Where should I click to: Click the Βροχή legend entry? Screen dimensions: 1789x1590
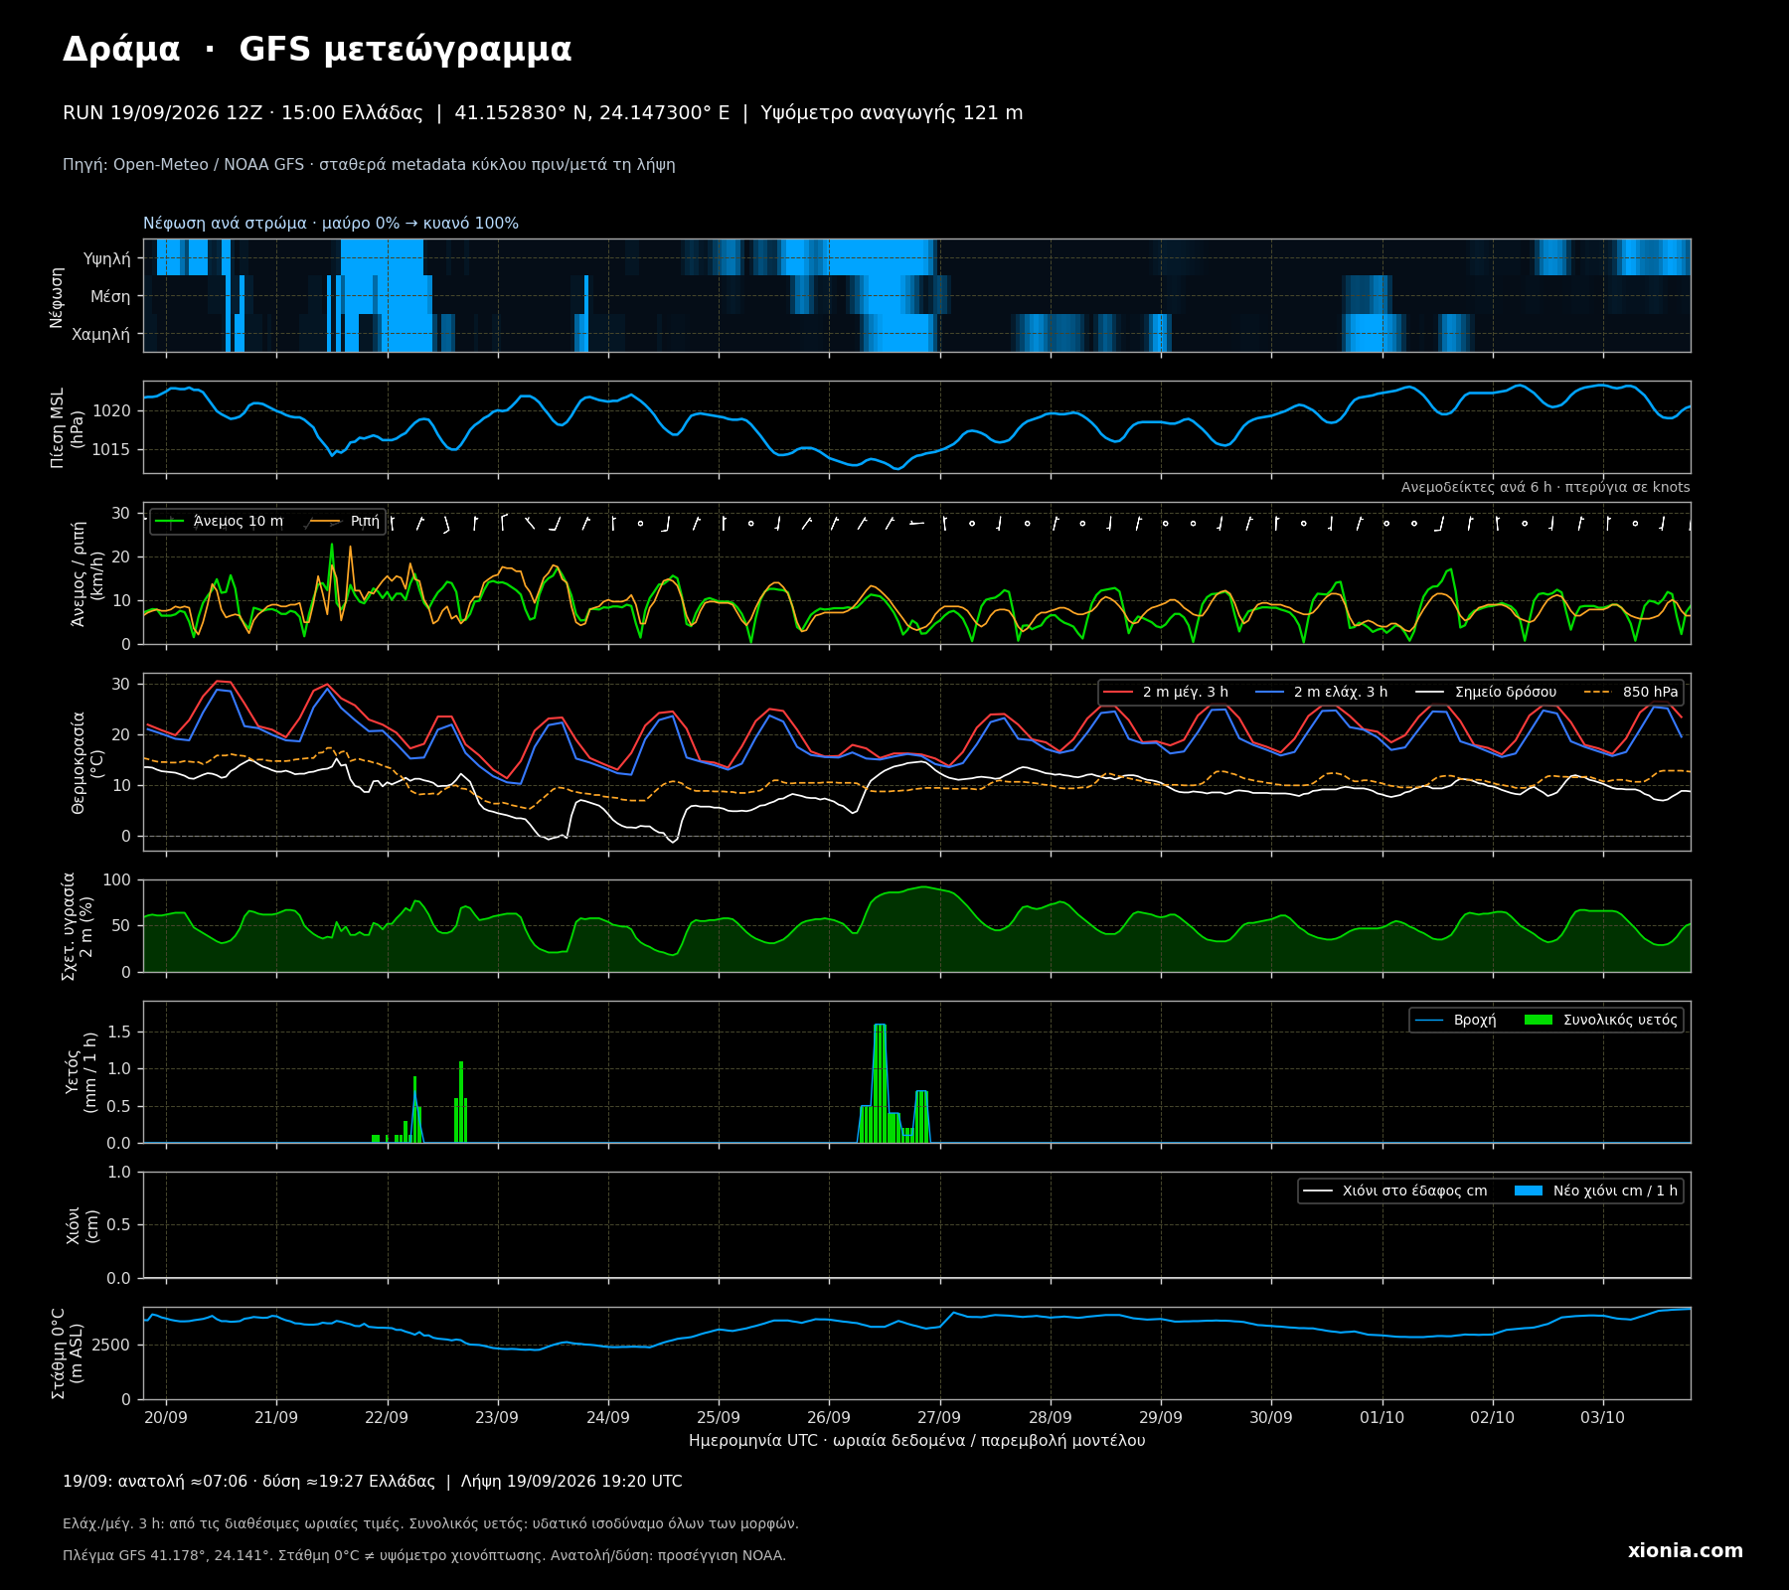coord(1456,1020)
